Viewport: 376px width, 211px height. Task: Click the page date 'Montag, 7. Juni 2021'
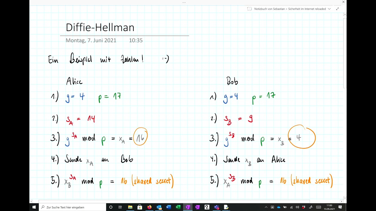[x=91, y=40]
